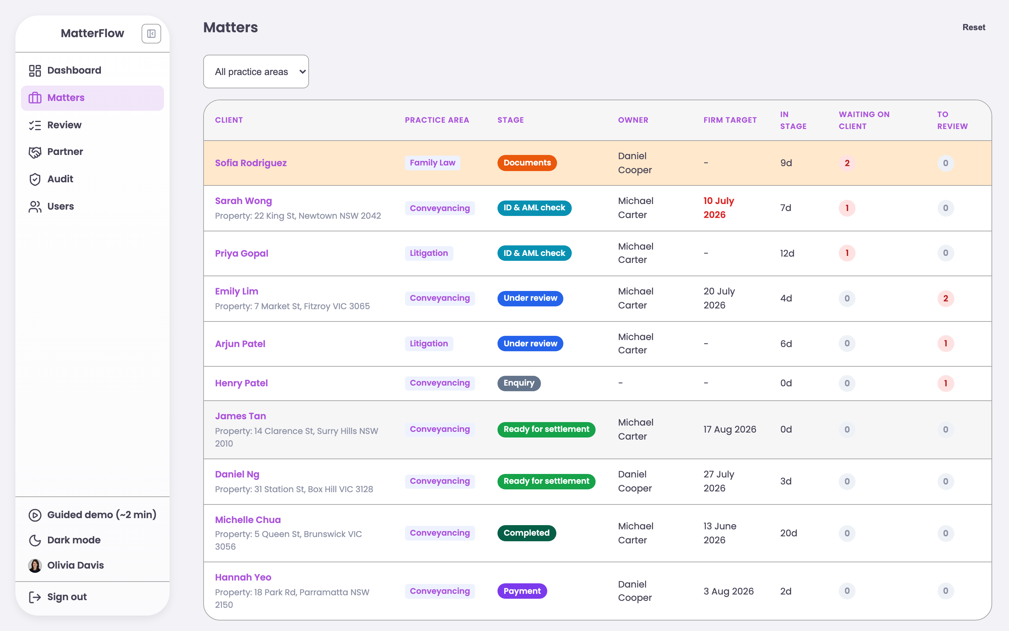This screenshot has width=1009, height=631.
Task: Click the IN STAGE column header
Action: click(x=793, y=120)
